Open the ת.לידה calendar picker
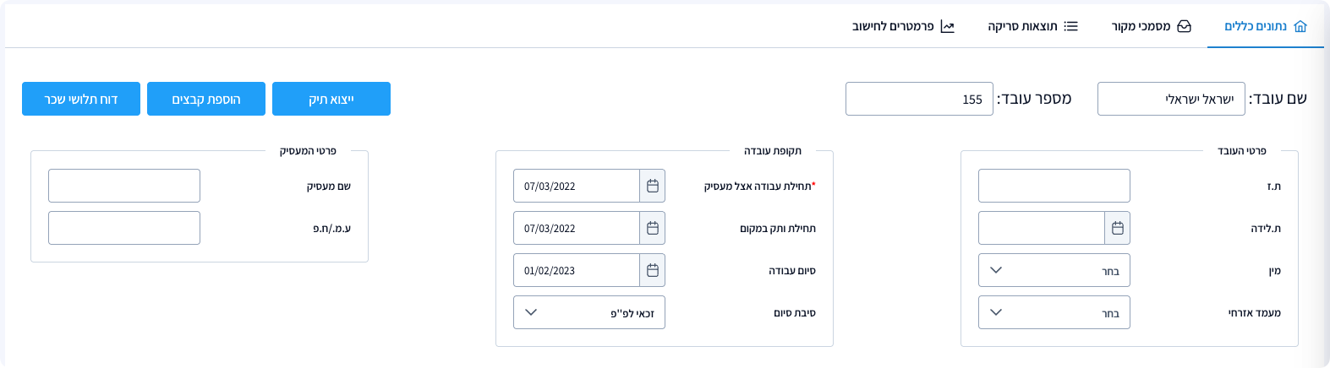 (x=1118, y=228)
